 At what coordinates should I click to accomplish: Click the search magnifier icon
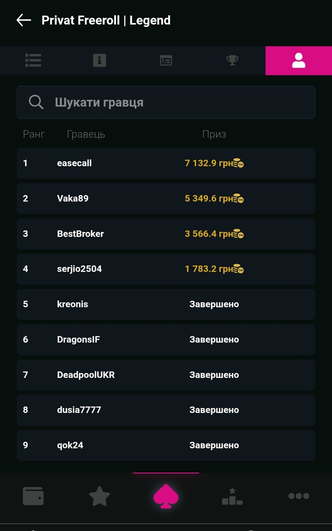click(x=36, y=102)
